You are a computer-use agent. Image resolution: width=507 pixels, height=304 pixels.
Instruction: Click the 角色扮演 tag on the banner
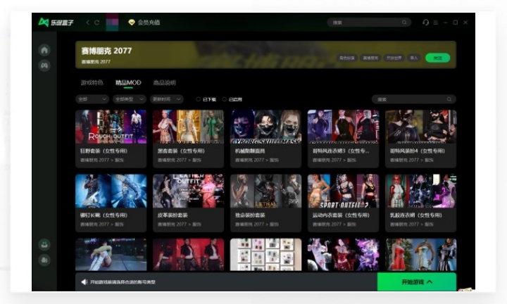click(346, 58)
